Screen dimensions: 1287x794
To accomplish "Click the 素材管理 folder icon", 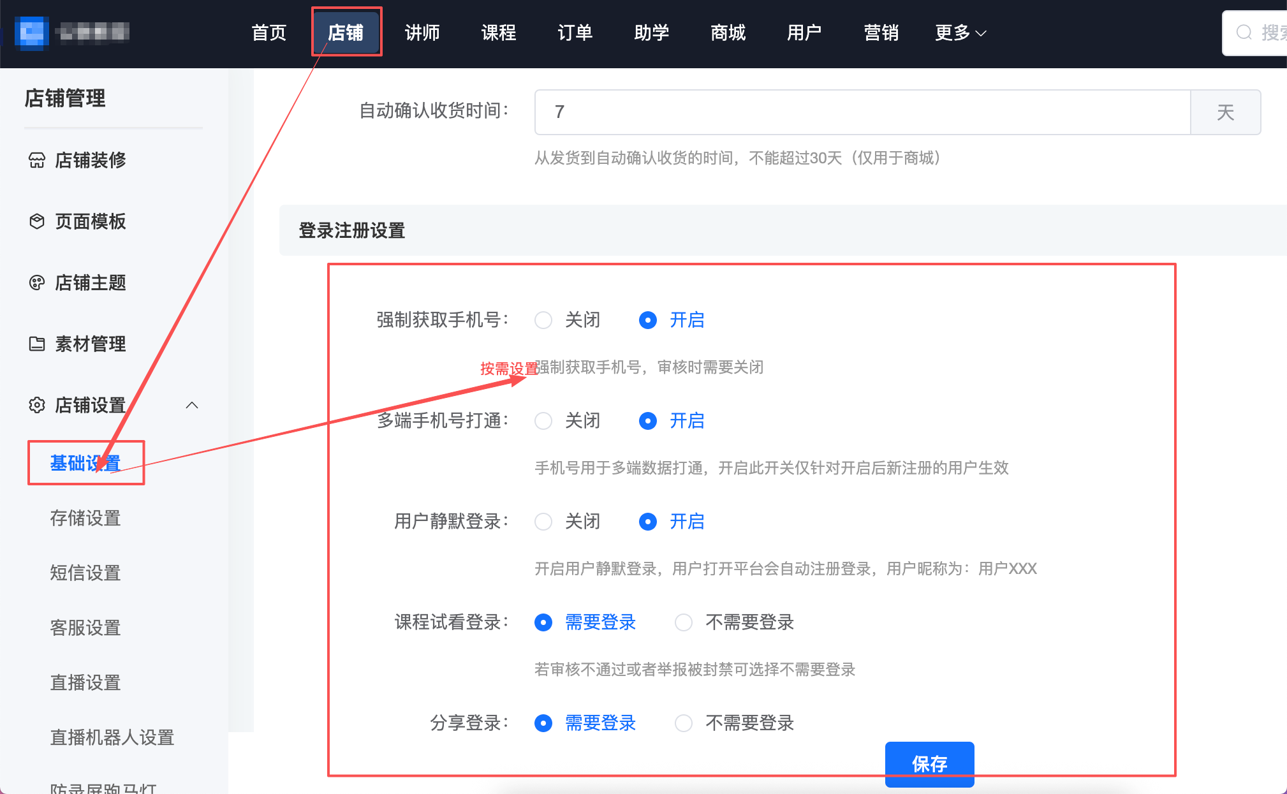I will 37,344.
